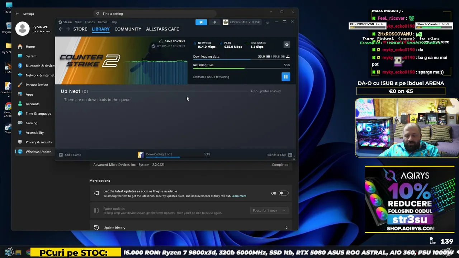The width and height of the screenshot is (459, 258).
Task: Open the ALLSTARS CAFE profile tab
Action: click(x=162, y=29)
